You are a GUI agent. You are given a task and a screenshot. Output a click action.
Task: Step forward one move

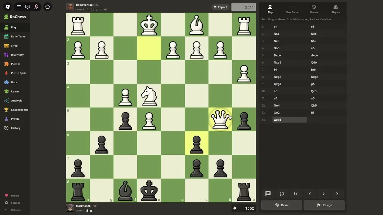(x=323, y=194)
